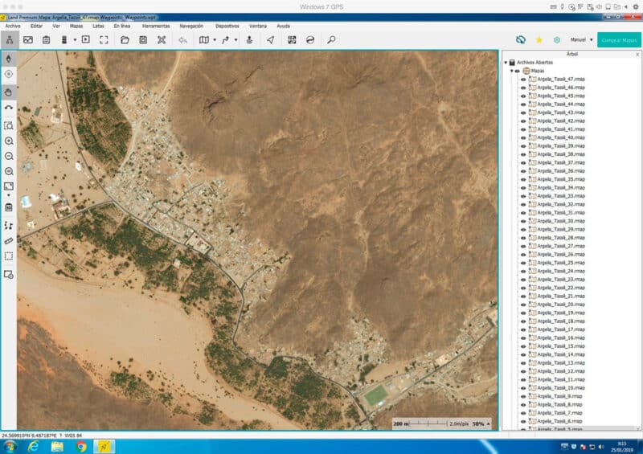Viewport: 643px width, 454px height.
Task: Click the QR code icon
Action: tap(292, 40)
